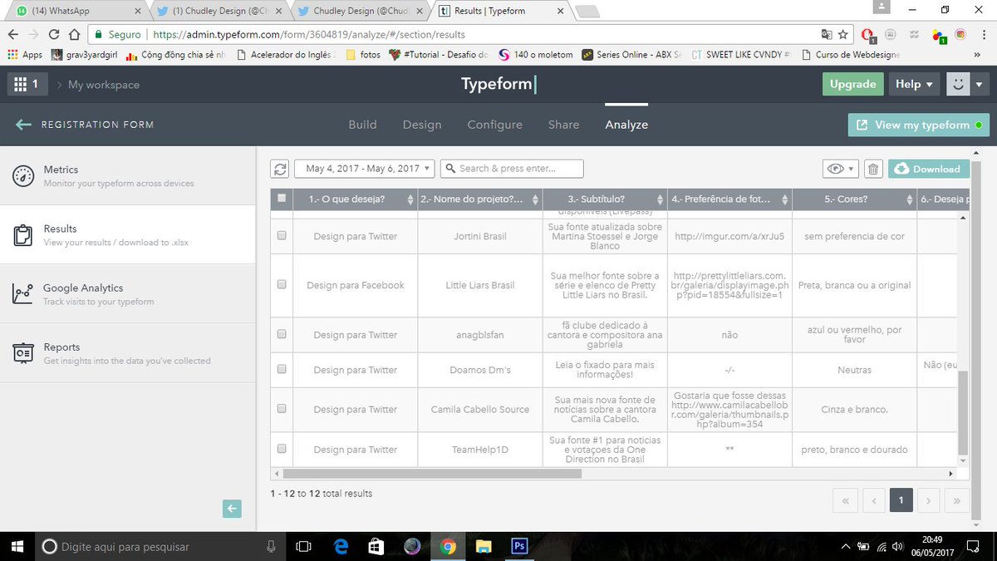Image resolution: width=997 pixels, height=561 pixels.
Task: Check the Doamos Dm's row checkbox
Action: (x=282, y=370)
